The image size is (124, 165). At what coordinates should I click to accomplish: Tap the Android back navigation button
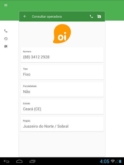7,161
